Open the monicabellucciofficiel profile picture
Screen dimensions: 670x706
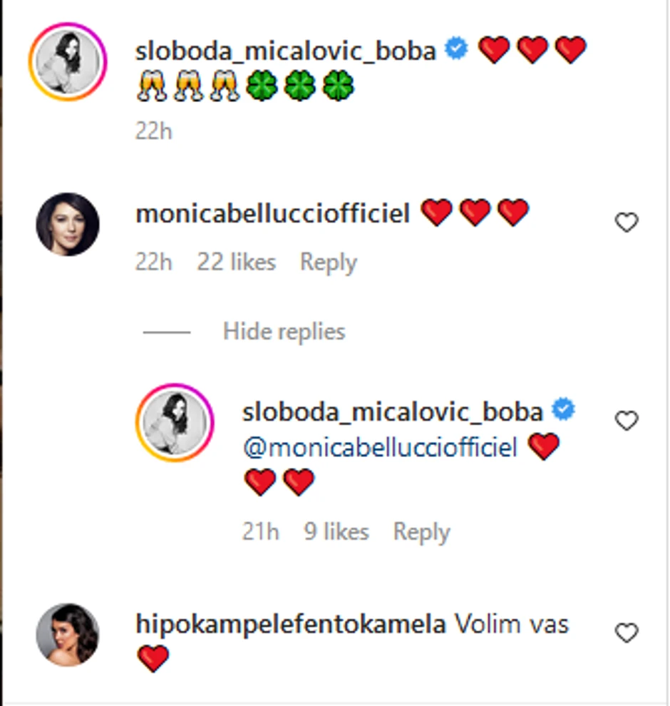pos(68,224)
